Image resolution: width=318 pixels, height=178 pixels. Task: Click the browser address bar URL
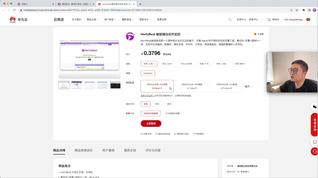point(93,10)
